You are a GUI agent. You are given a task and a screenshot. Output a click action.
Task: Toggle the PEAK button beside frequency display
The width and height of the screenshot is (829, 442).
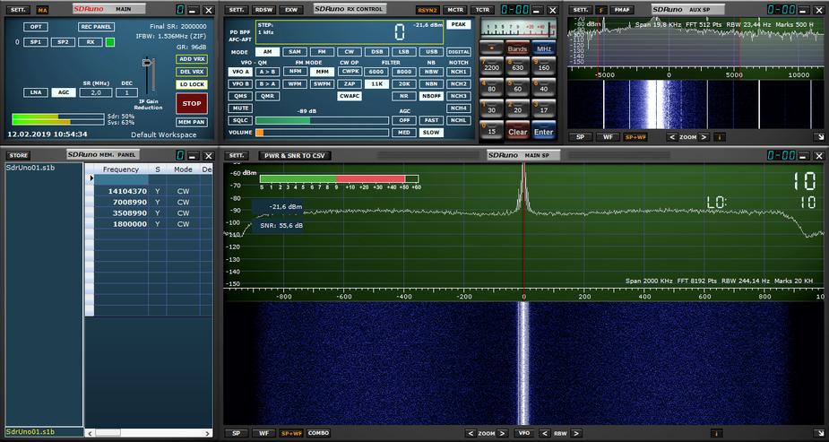pyautogui.click(x=458, y=24)
